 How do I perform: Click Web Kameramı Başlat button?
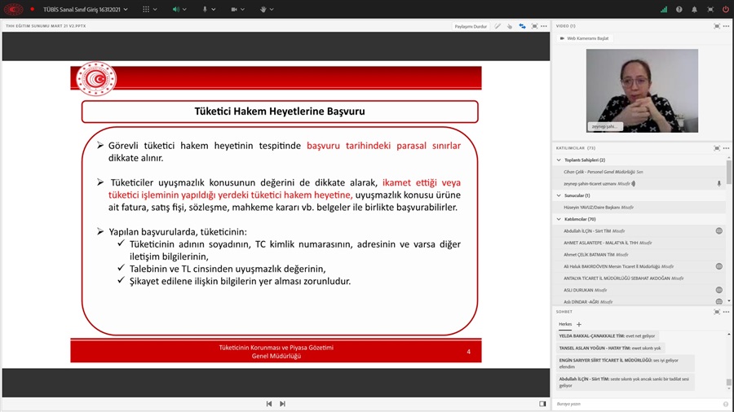[584, 38]
